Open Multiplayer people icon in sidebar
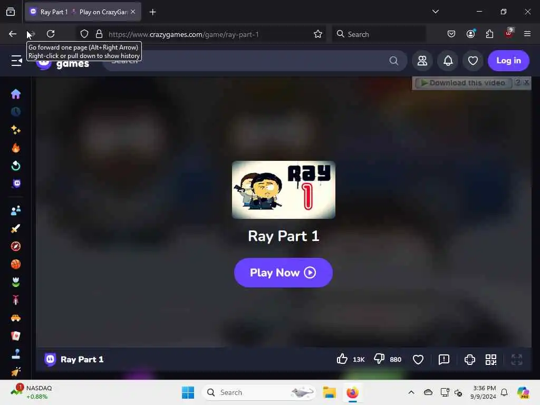540x405 pixels. click(x=16, y=210)
